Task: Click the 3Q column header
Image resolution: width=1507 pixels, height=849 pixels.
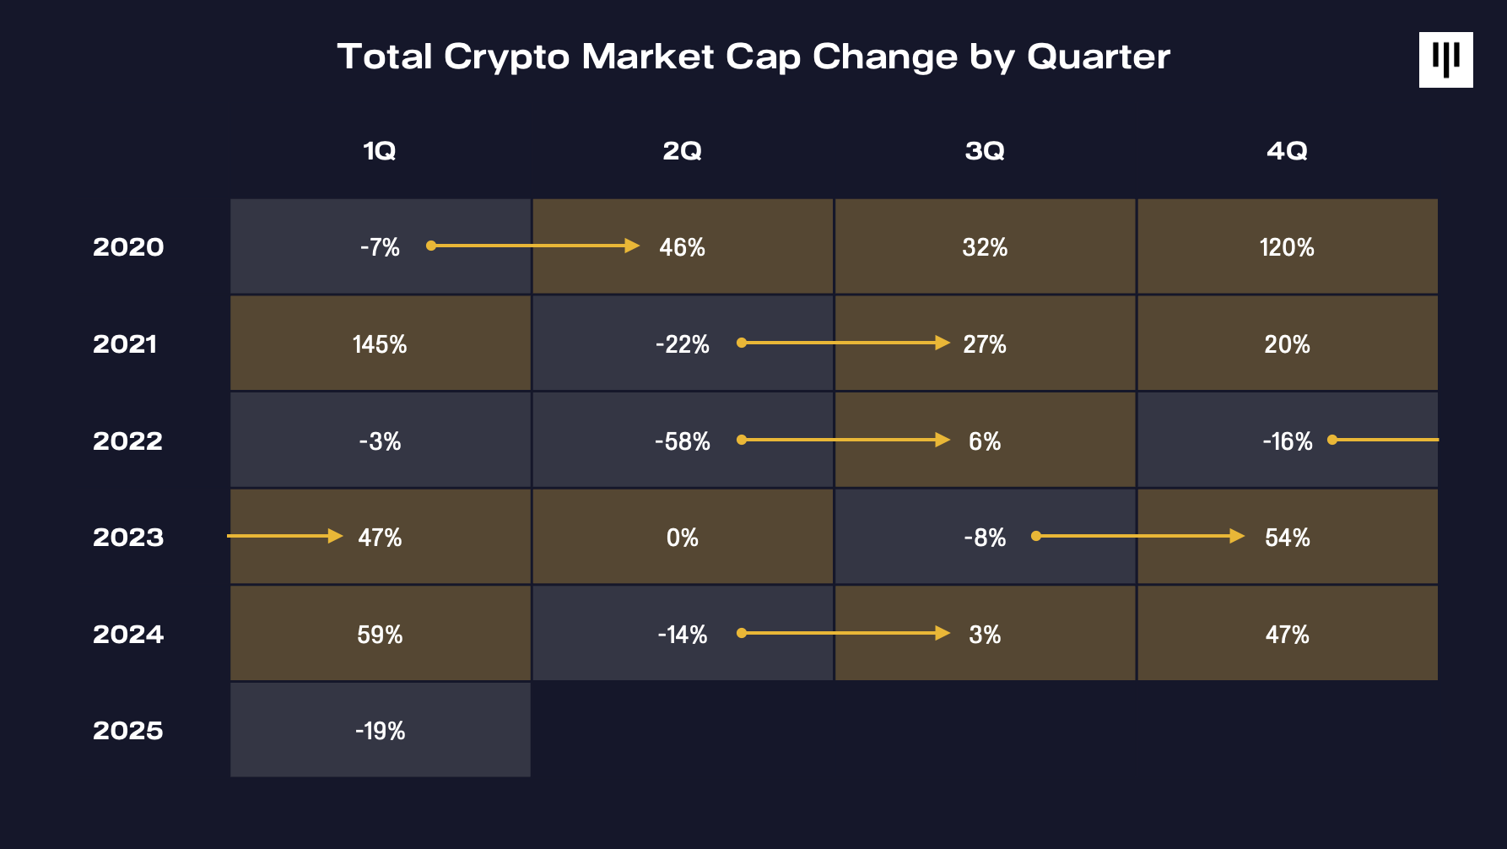Action: pyautogui.click(x=985, y=151)
